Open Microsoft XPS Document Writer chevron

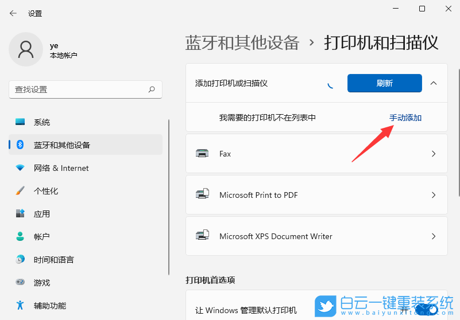pyautogui.click(x=434, y=236)
